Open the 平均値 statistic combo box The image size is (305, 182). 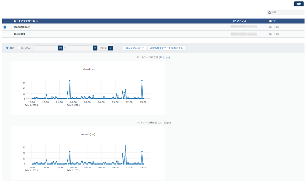103,48
